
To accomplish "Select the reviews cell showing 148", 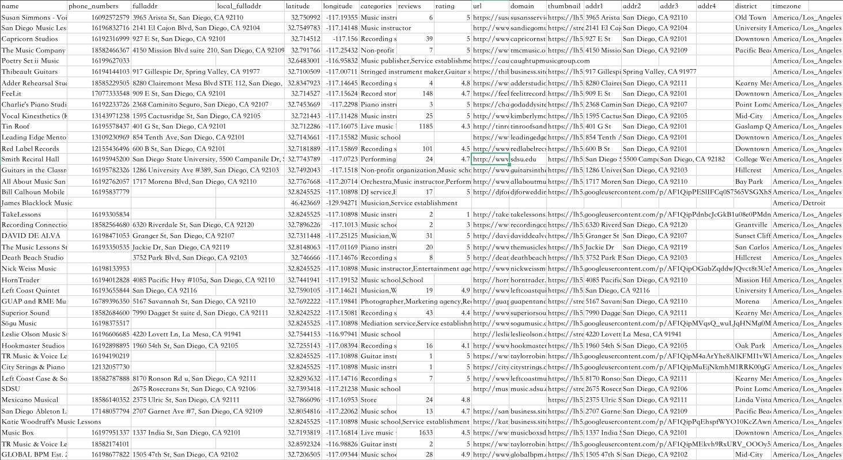I will point(415,93).
